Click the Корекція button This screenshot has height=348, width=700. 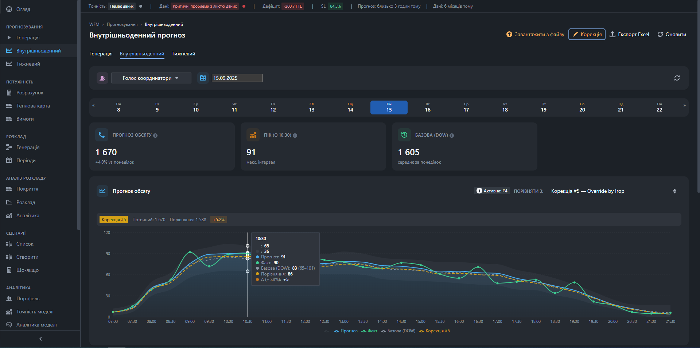click(587, 34)
